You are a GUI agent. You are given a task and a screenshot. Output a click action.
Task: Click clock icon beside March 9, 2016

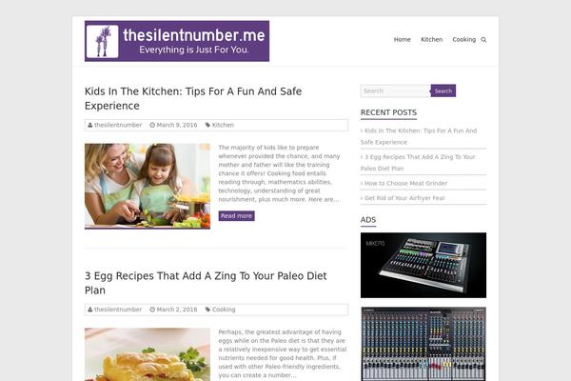click(x=152, y=125)
